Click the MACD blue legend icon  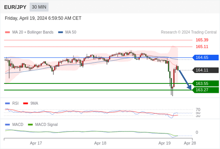pos(8,125)
